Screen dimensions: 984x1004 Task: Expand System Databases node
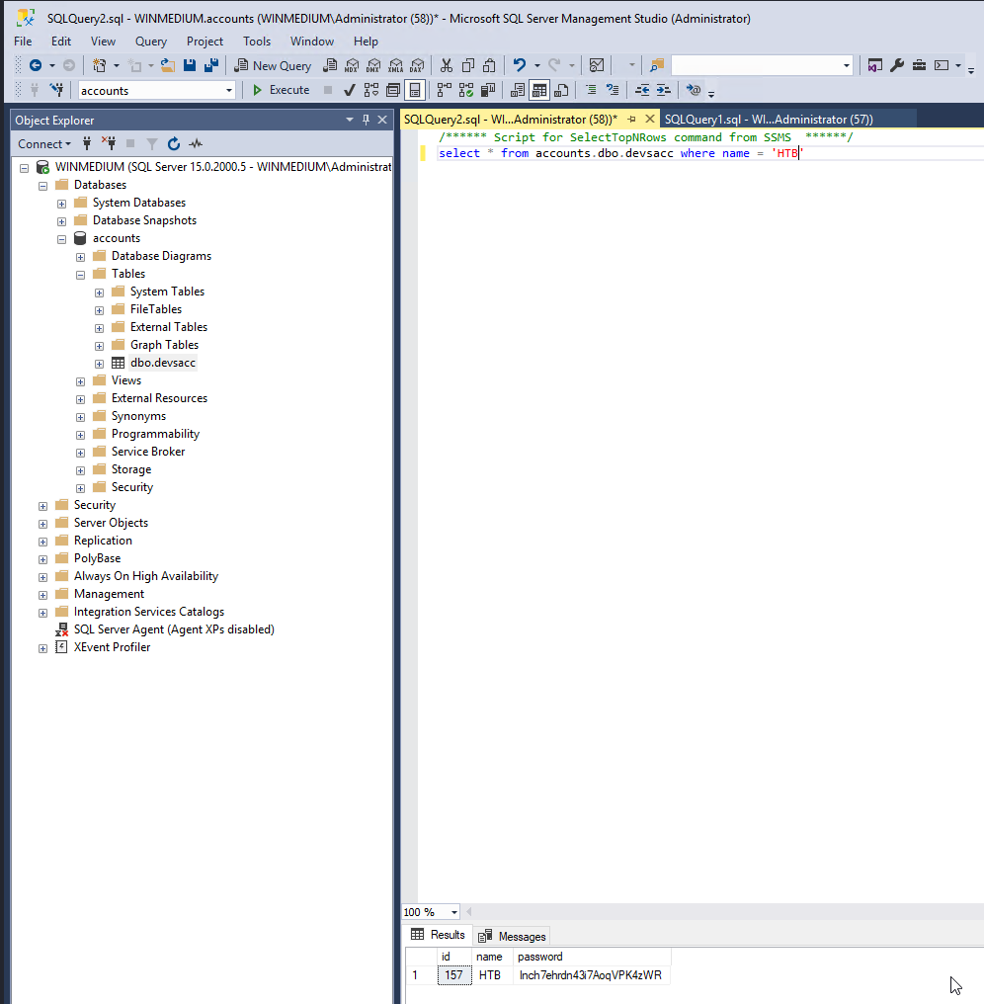61,204
